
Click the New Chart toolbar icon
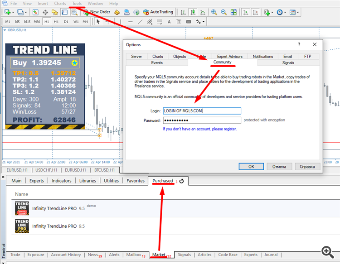click(x=7, y=12)
